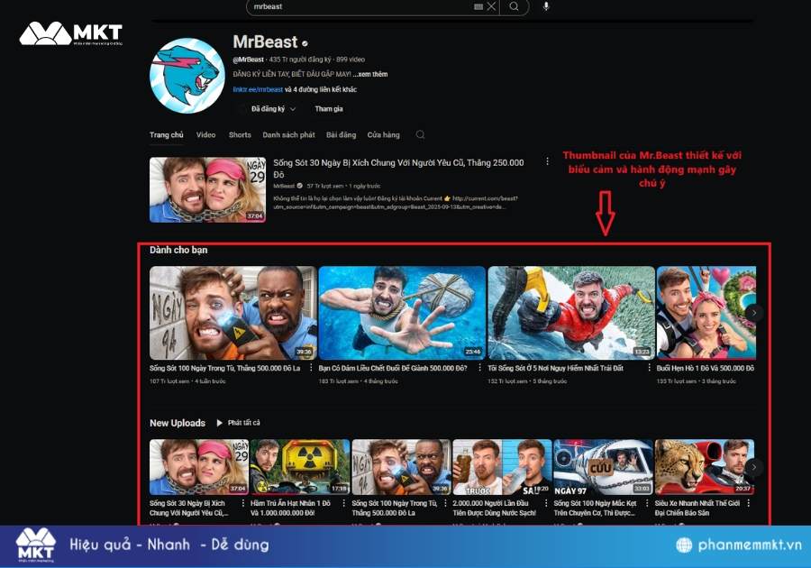Open title Bạn Có Dám Liều Chết Đuối

[393, 368]
